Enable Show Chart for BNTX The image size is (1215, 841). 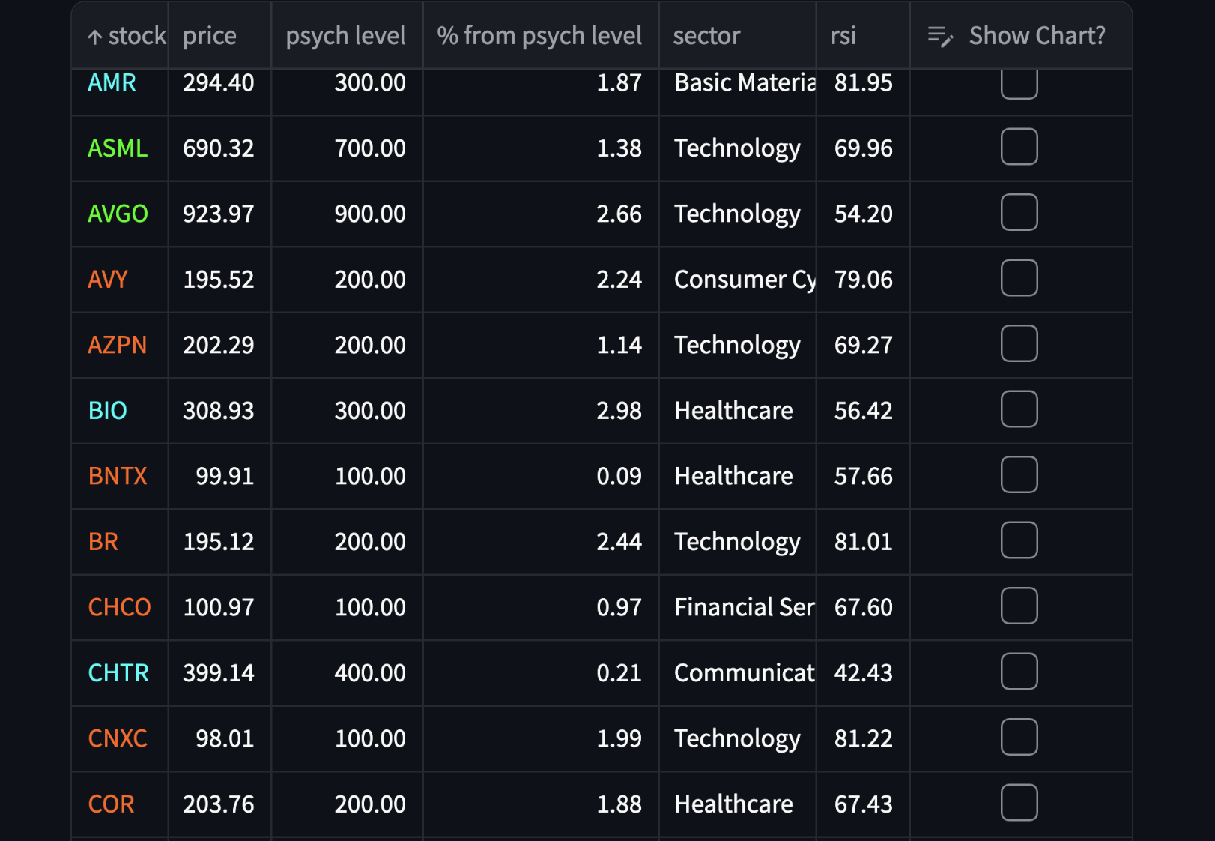tap(1019, 474)
